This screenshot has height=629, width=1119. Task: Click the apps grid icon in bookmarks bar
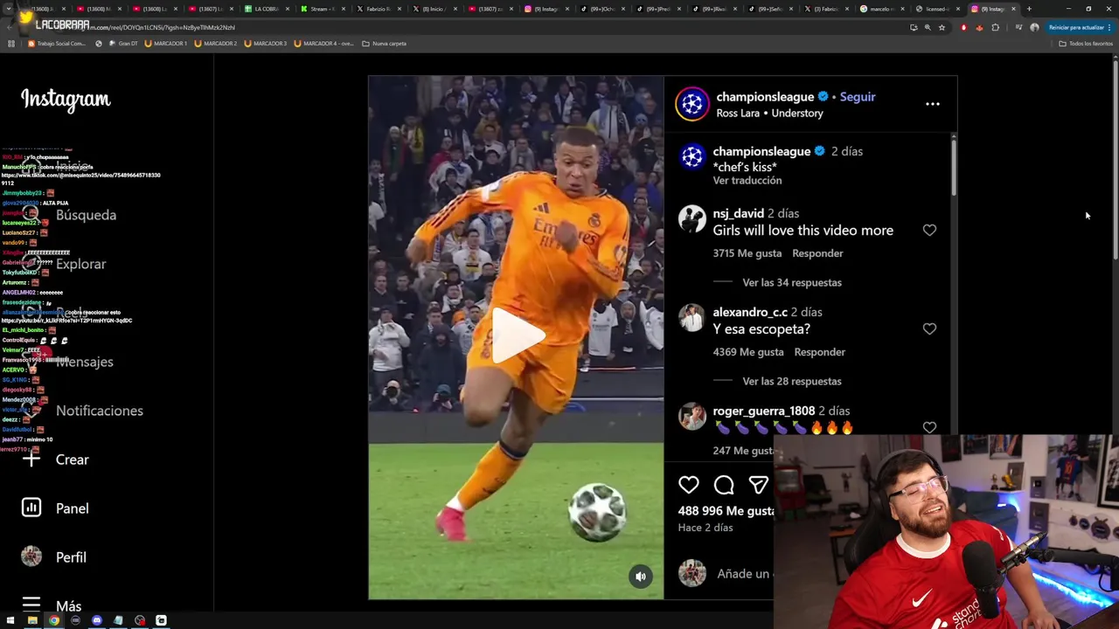[x=10, y=44]
